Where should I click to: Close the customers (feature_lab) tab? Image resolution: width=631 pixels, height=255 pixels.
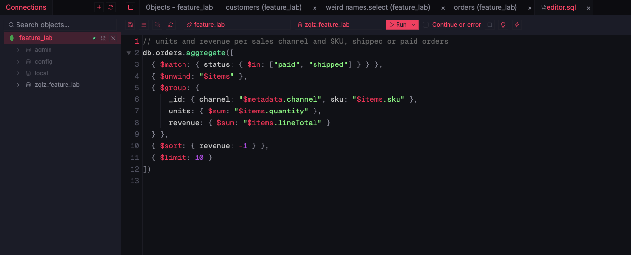tap(315, 8)
